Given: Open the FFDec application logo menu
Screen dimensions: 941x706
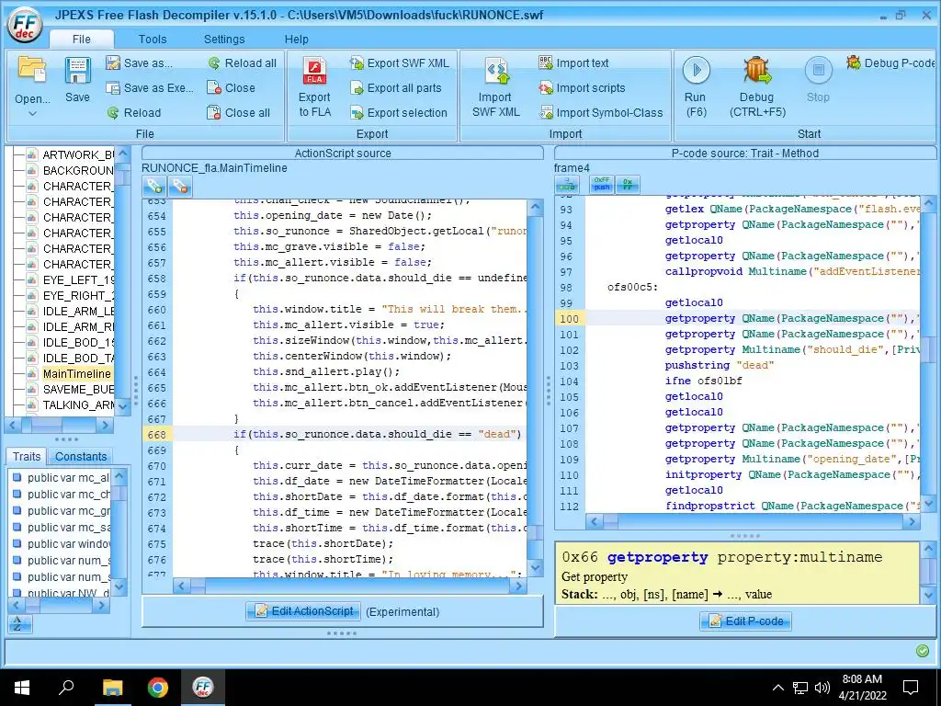Looking at the screenshot, I should (25, 25).
